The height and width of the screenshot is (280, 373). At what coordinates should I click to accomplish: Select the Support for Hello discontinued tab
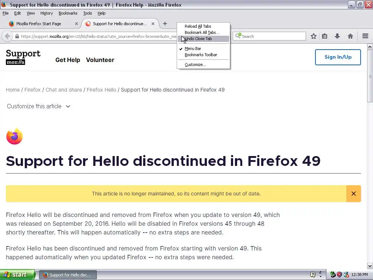[x=120, y=24]
